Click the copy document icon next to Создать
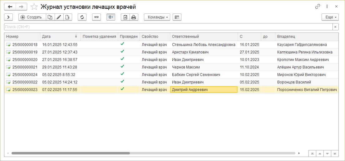The height and width of the screenshot is (161, 345). point(50,17)
